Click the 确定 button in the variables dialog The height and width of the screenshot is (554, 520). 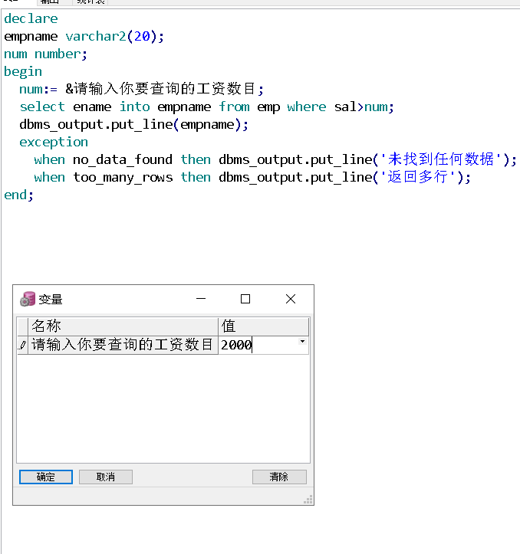[46, 477]
